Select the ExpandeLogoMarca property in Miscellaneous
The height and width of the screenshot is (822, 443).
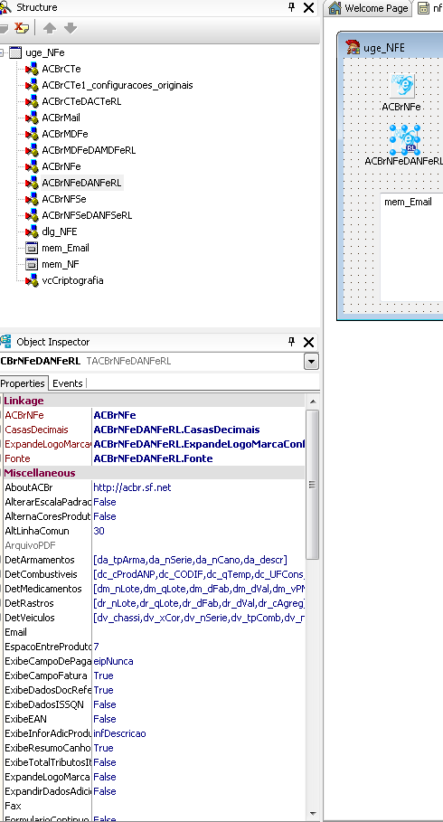47,777
